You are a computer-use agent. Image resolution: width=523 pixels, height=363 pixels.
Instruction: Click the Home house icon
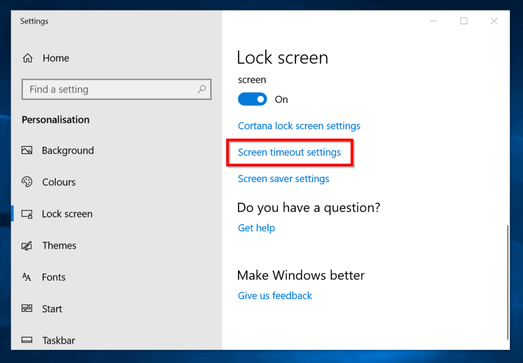[x=27, y=58]
